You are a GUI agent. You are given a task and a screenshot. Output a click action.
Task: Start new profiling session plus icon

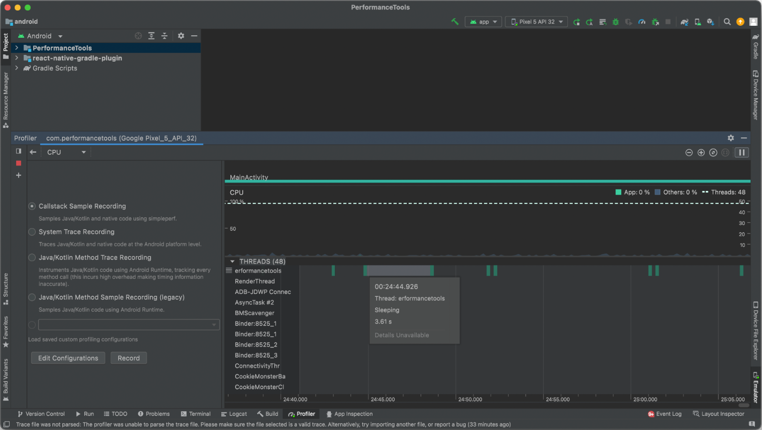(19, 175)
